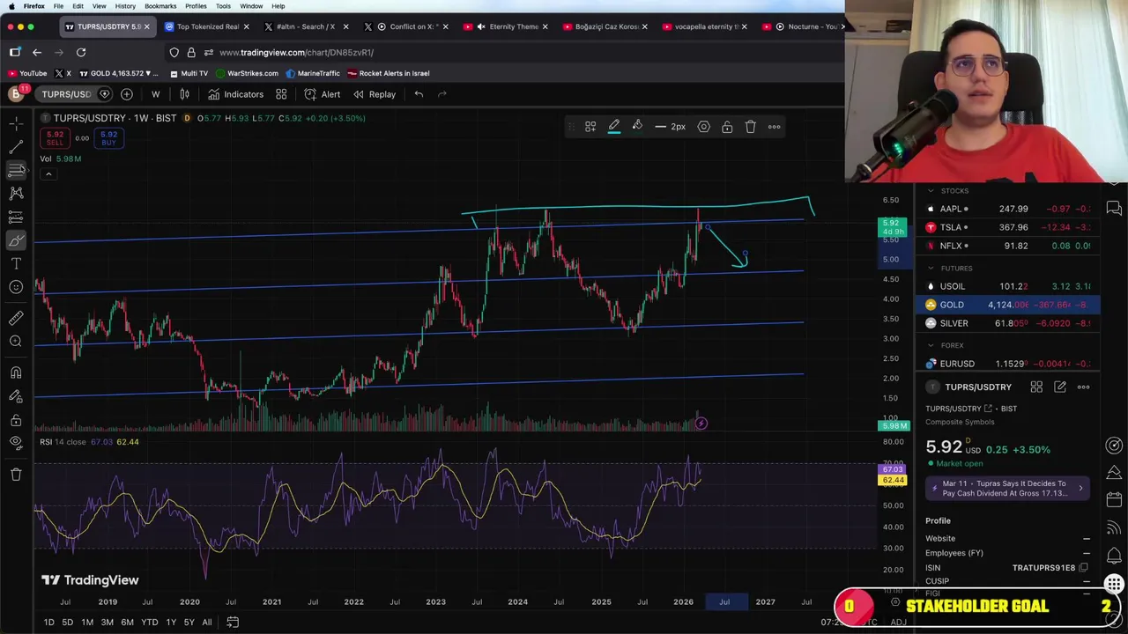Open drawing templates in floating toolbar
The image size is (1128, 634).
pyautogui.click(x=590, y=127)
